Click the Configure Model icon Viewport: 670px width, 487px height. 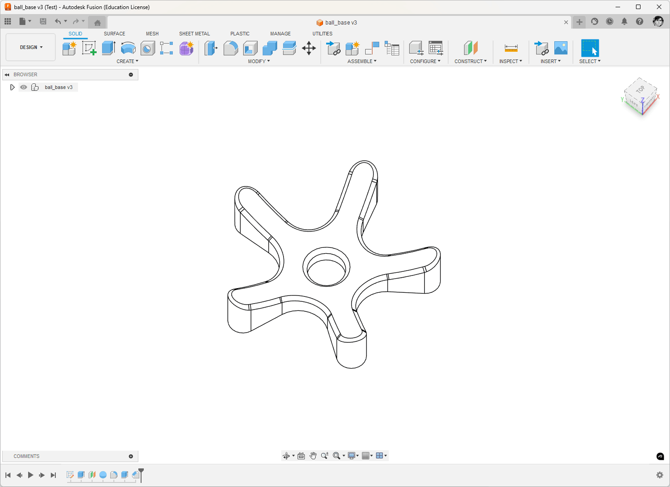coord(416,48)
